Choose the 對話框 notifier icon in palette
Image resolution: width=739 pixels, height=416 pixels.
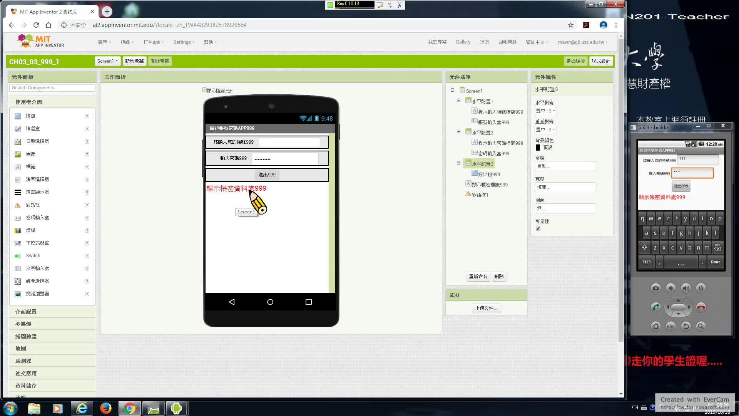(18, 205)
